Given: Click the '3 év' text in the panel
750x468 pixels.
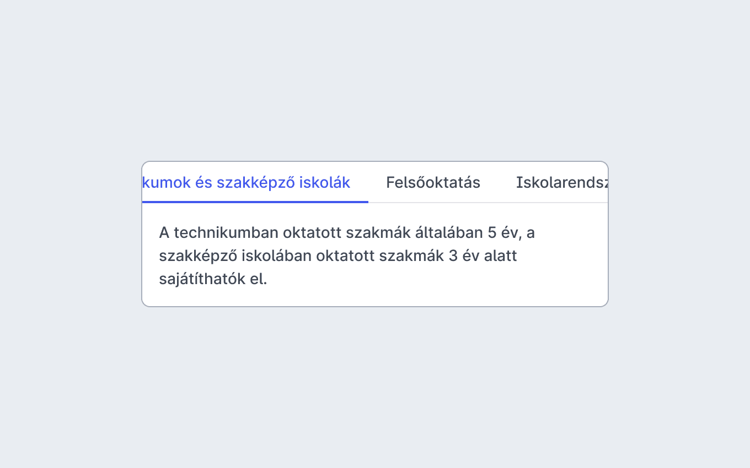Looking at the screenshot, I should point(463,256).
